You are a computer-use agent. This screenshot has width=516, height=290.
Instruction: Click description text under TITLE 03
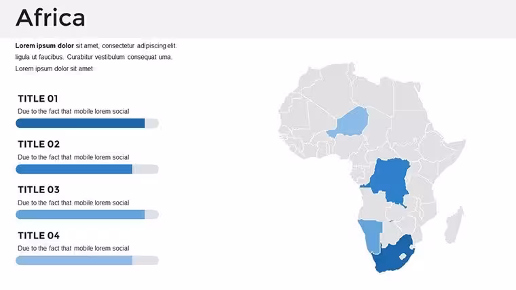click(73, 203)
